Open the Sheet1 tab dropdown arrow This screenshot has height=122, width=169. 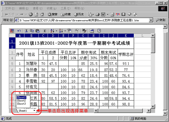pos(34,111)
